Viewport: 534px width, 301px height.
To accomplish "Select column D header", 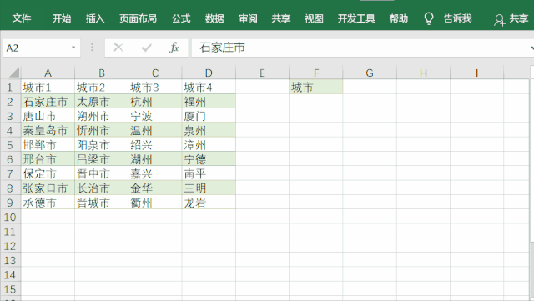I will (209, 73).
